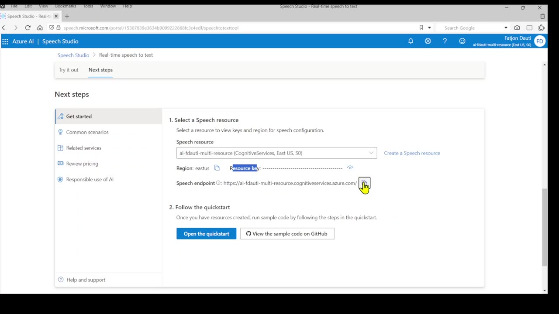Open the bookmark dropdown arrow
Image resolution: width=559 pixels, height=314 pixels.
point(429,27)
